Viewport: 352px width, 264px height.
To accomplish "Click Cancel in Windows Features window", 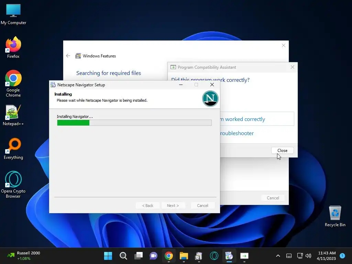I will [x=273, y=198].
